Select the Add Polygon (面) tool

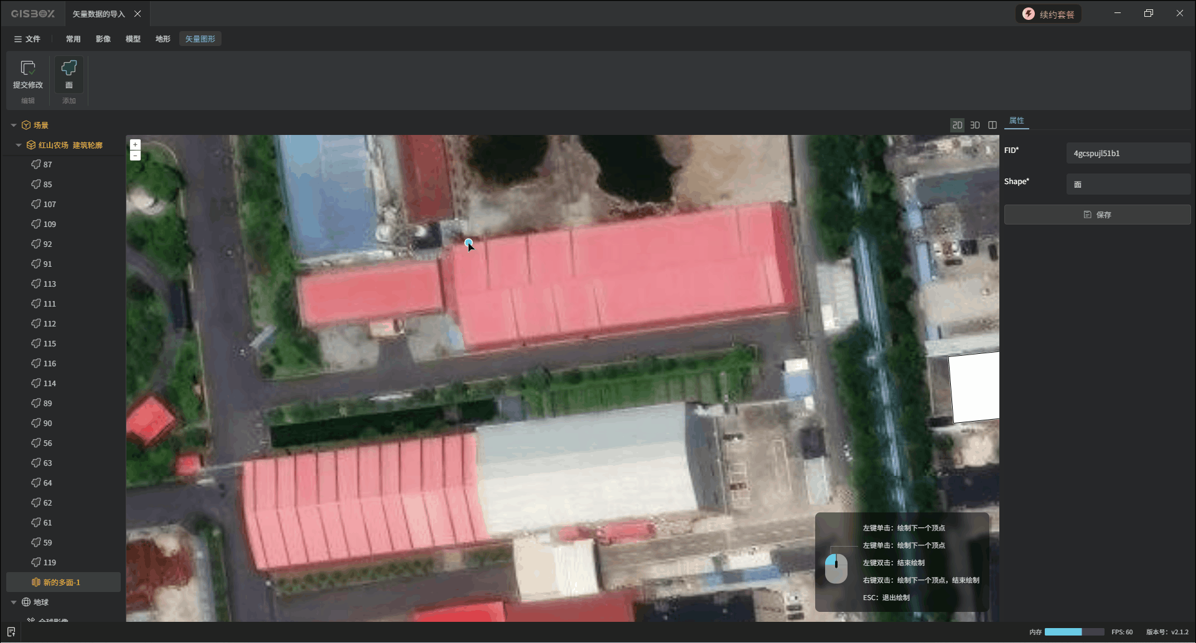coord(68,68)
